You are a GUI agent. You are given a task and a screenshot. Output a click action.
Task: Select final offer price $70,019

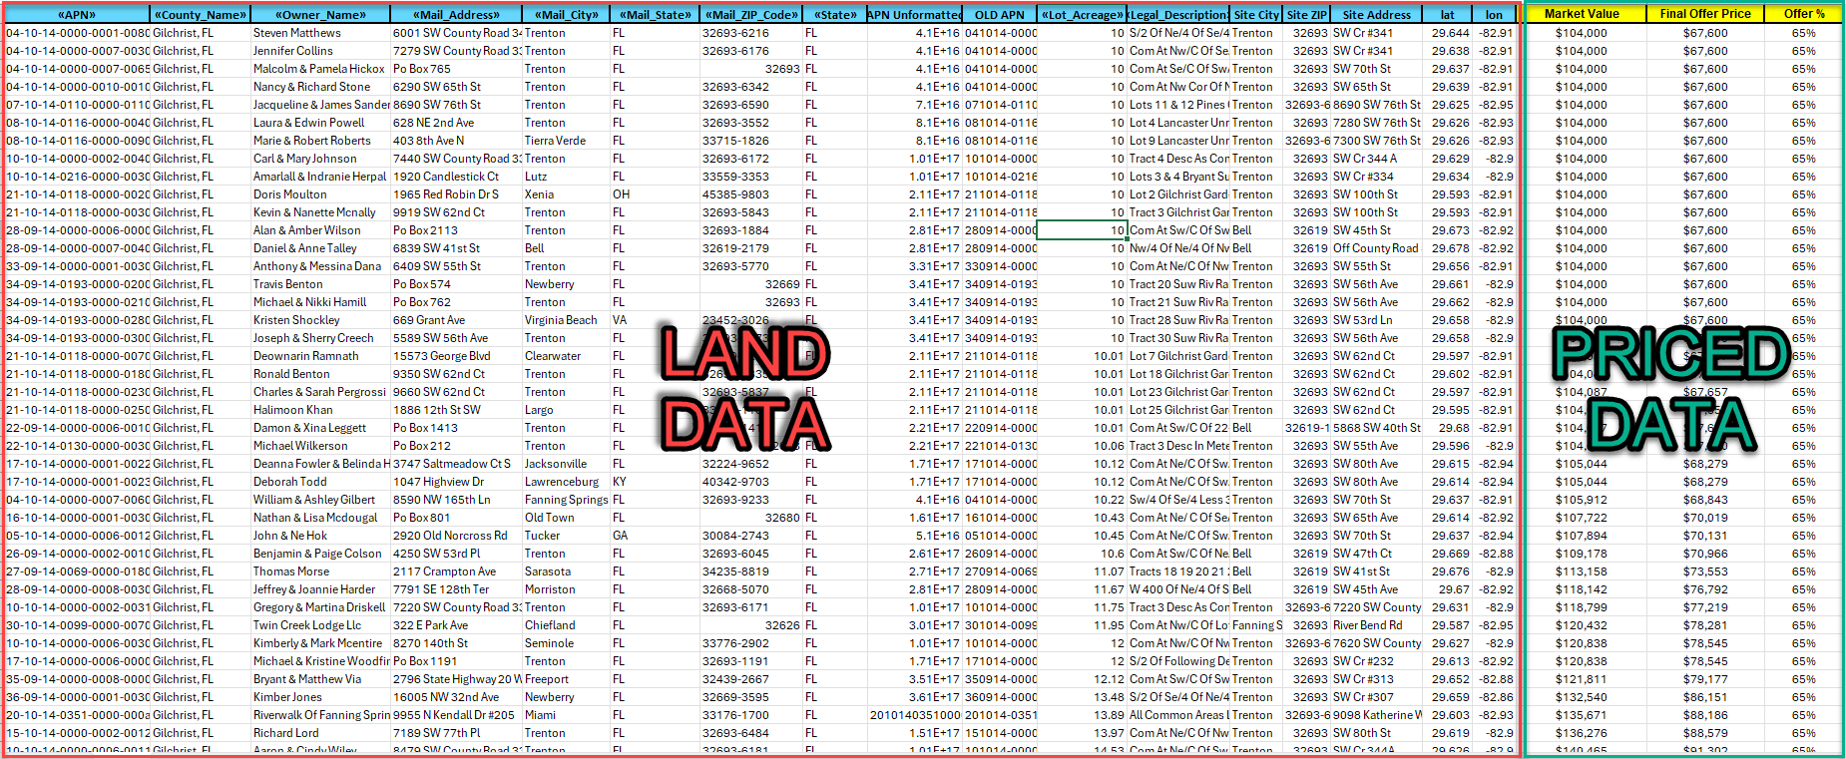tap(1705, 518)
